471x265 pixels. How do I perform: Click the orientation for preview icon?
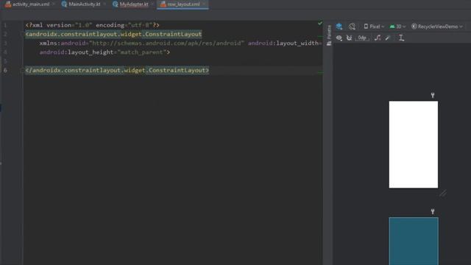pyautogui.click(x=352, y=26)
